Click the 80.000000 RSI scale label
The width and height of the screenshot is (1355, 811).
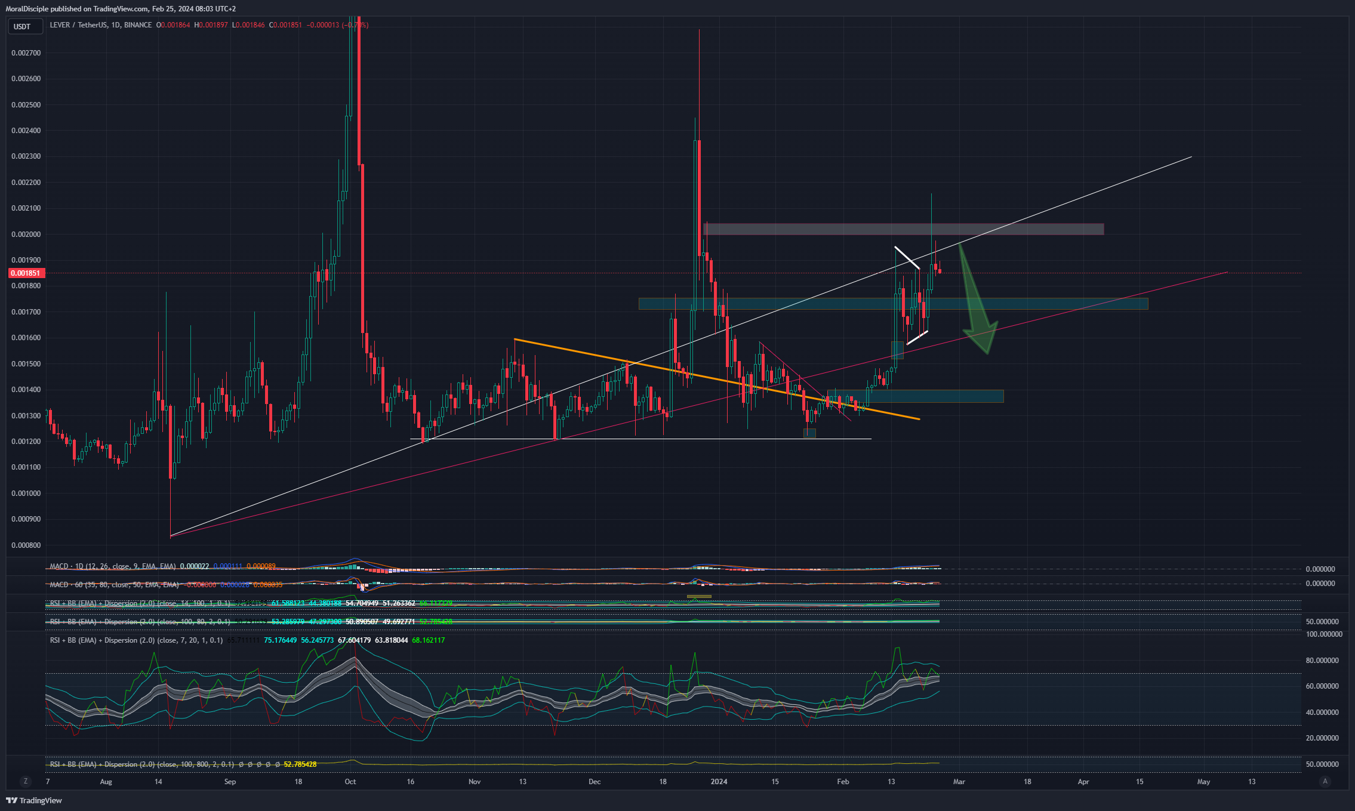click(1322, 661)
